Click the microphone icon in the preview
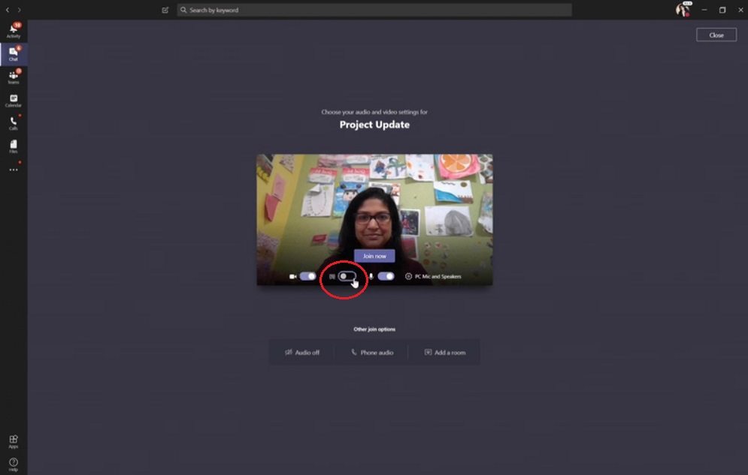The image size is (748, 475). click(x=371, y=277)
